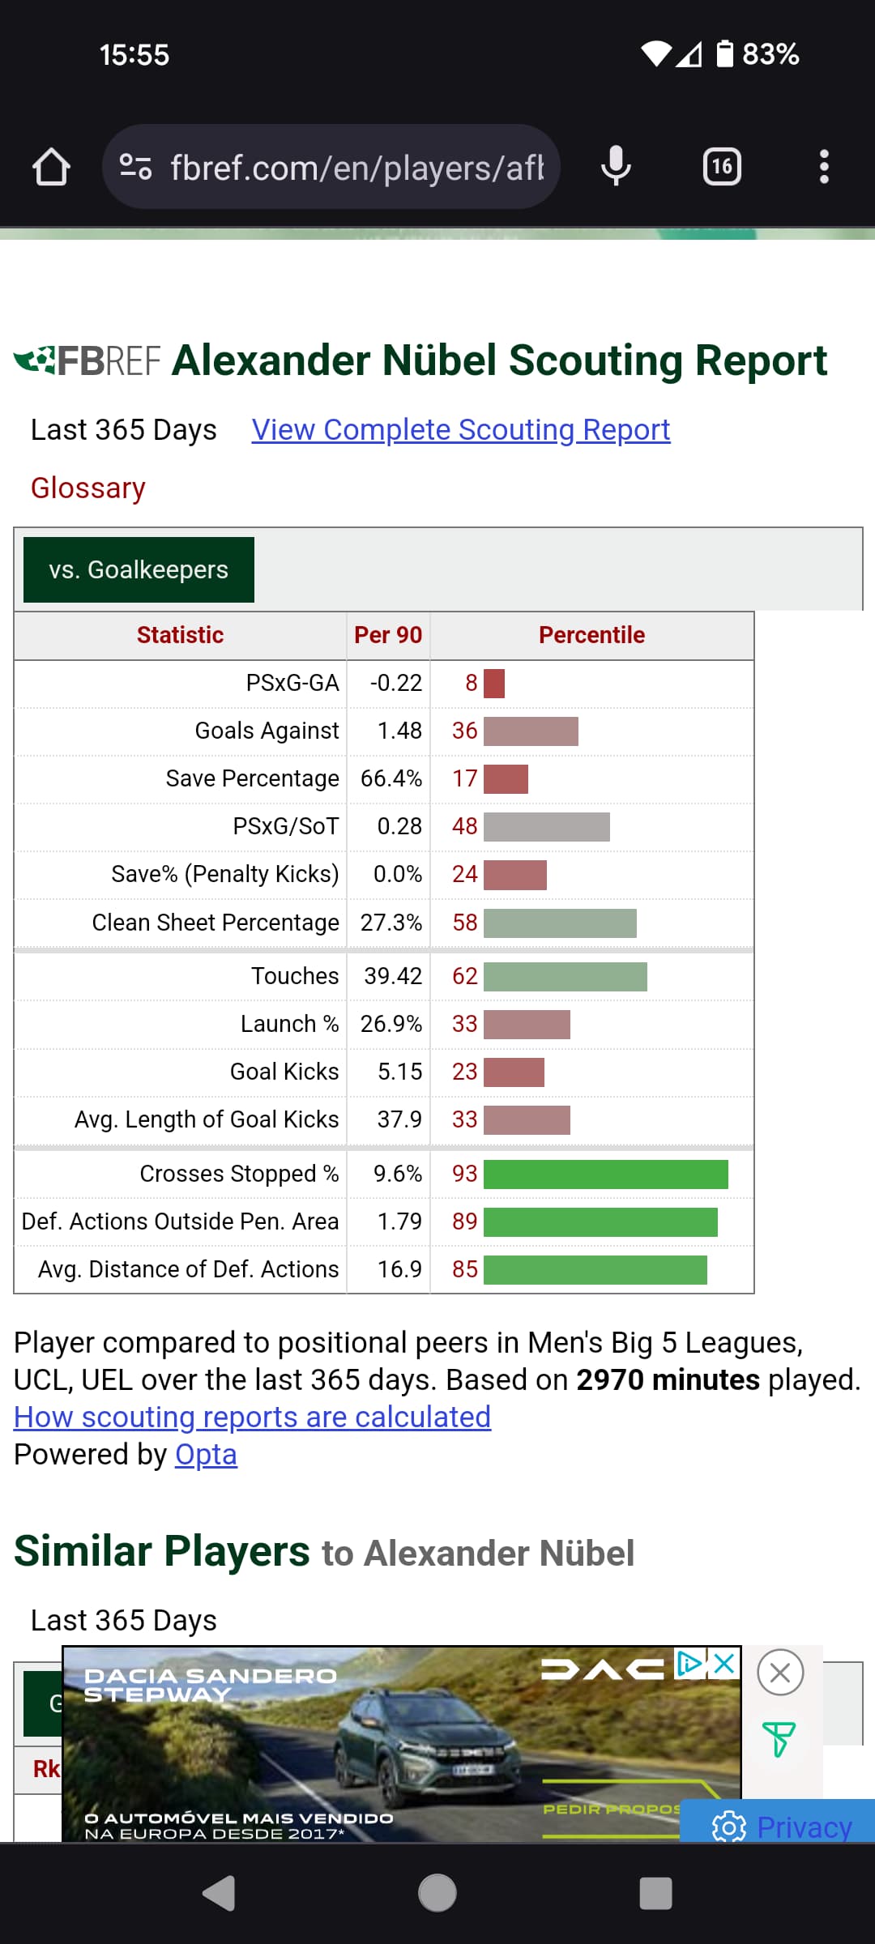
Task: Tap the microphone voice search icon
Action: (616, 167)
